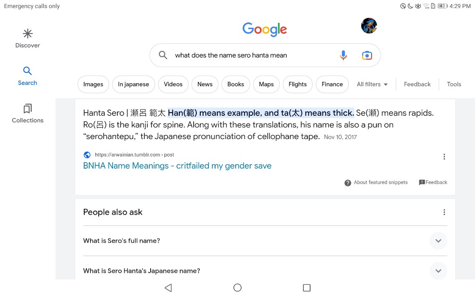Screen dimensions: 475x296
Task: Open People also ask options menu
Action: 444,212
